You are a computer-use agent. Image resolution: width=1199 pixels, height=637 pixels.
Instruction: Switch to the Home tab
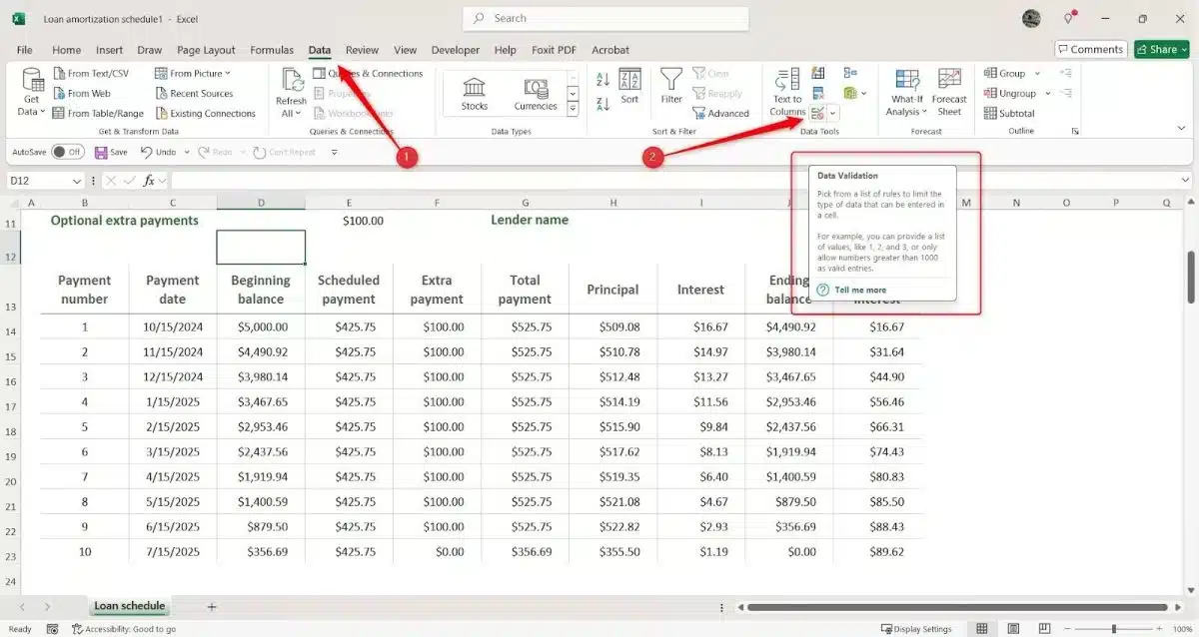click(x=66, y=50)
